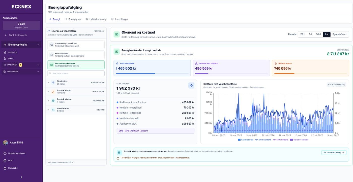This screenshot has height=182, width=353.
Task: Expand the Elektrisitet meter group
Action: tap(48, 83)
